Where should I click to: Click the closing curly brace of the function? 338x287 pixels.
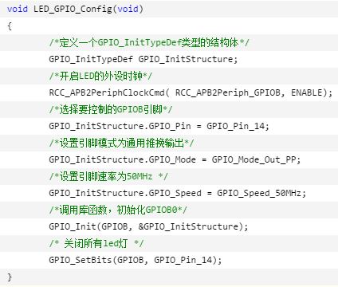[10, 277]
